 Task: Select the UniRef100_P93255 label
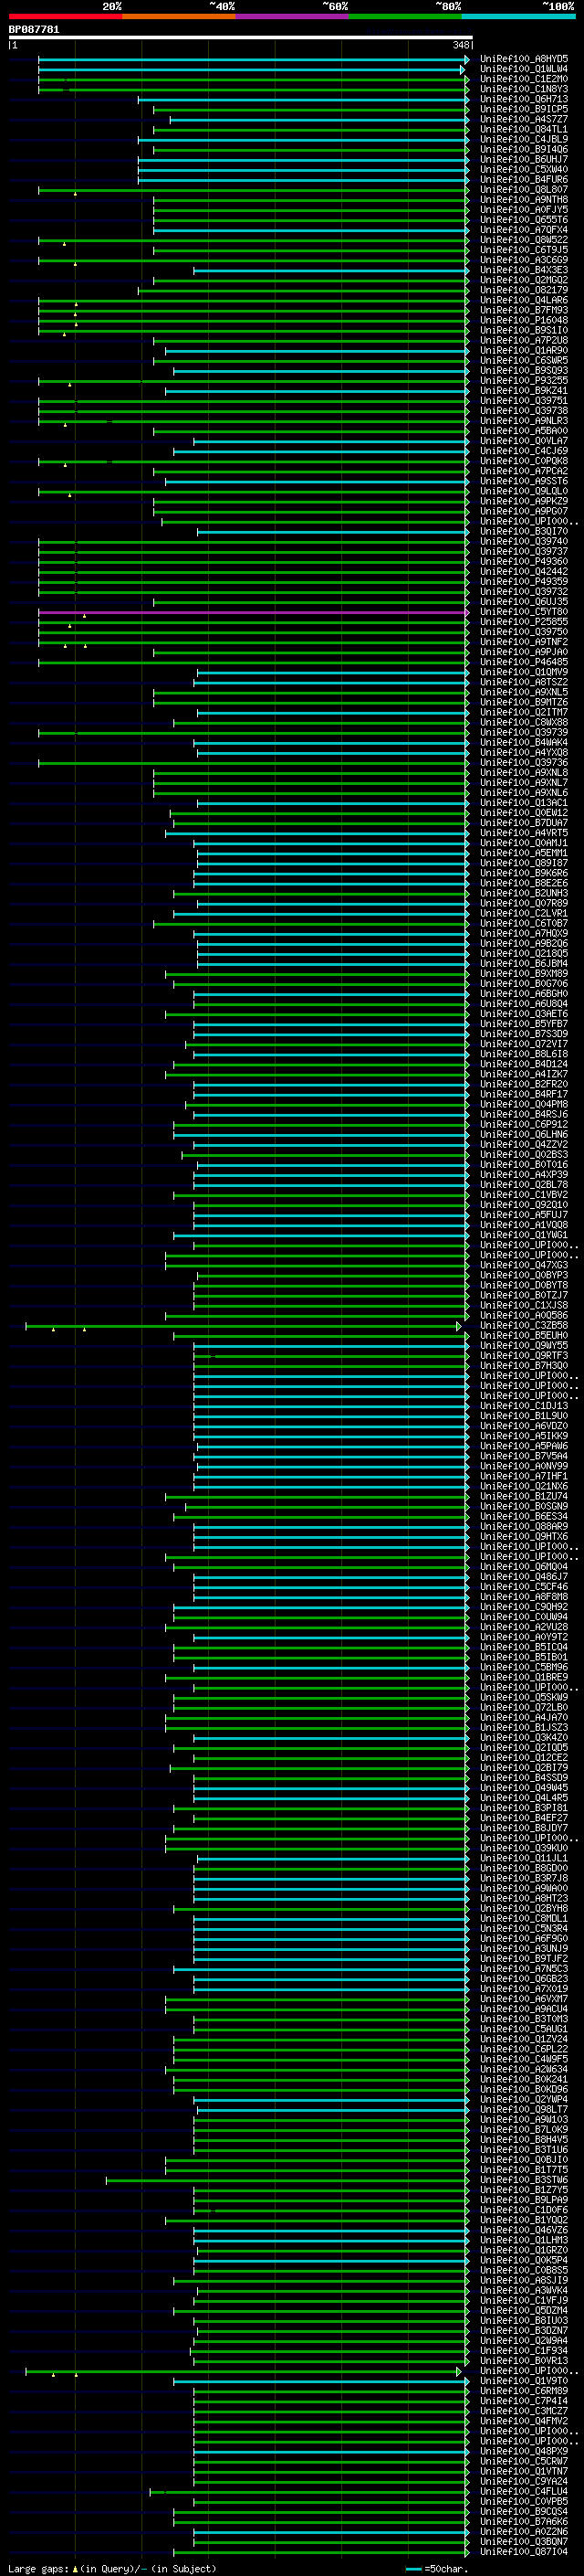524,381
